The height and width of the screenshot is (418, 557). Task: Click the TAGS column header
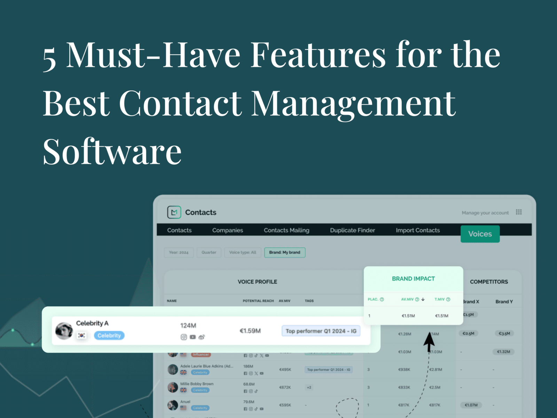309,301
